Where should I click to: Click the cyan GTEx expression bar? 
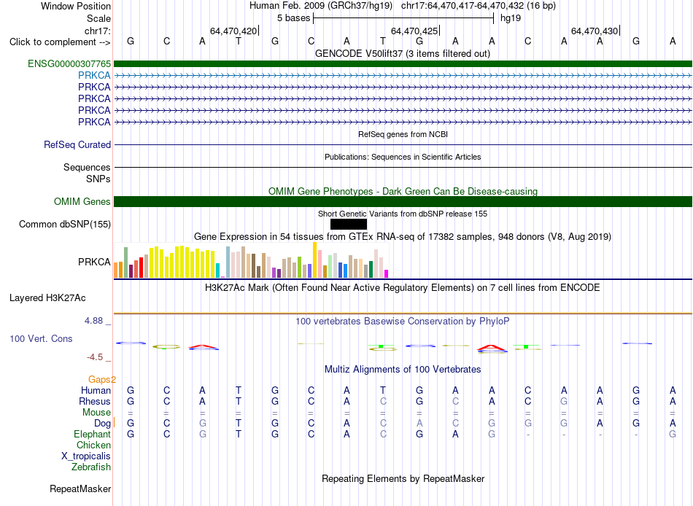point(217,270)
